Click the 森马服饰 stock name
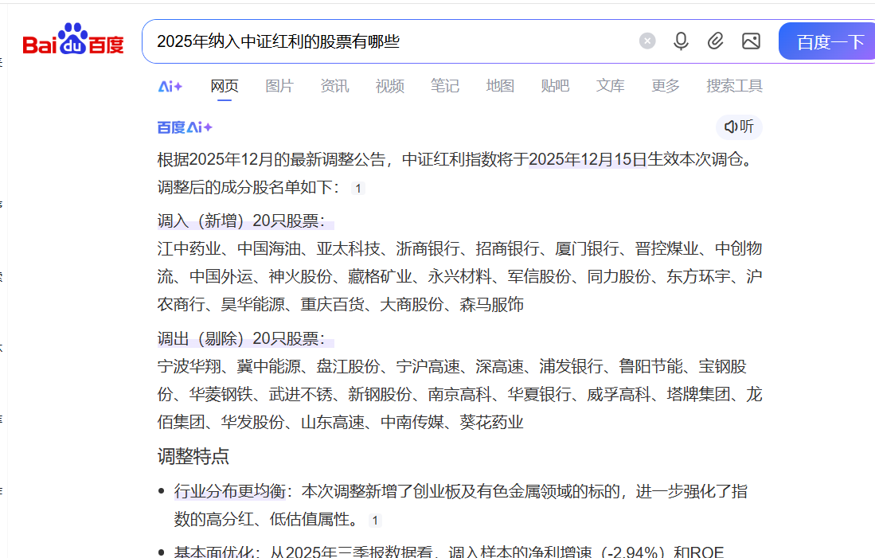This screenshot has width=875, height=558. click(x=491, y=305)
